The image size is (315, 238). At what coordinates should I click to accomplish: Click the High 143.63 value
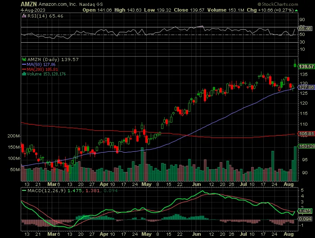click(x=128, y=10)
